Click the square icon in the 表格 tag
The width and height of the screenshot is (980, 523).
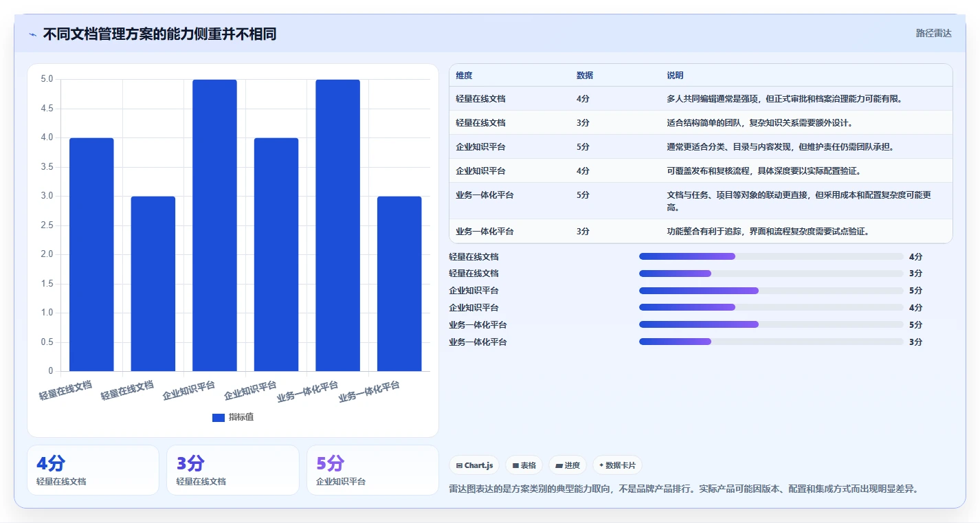[x=515, y=465]
